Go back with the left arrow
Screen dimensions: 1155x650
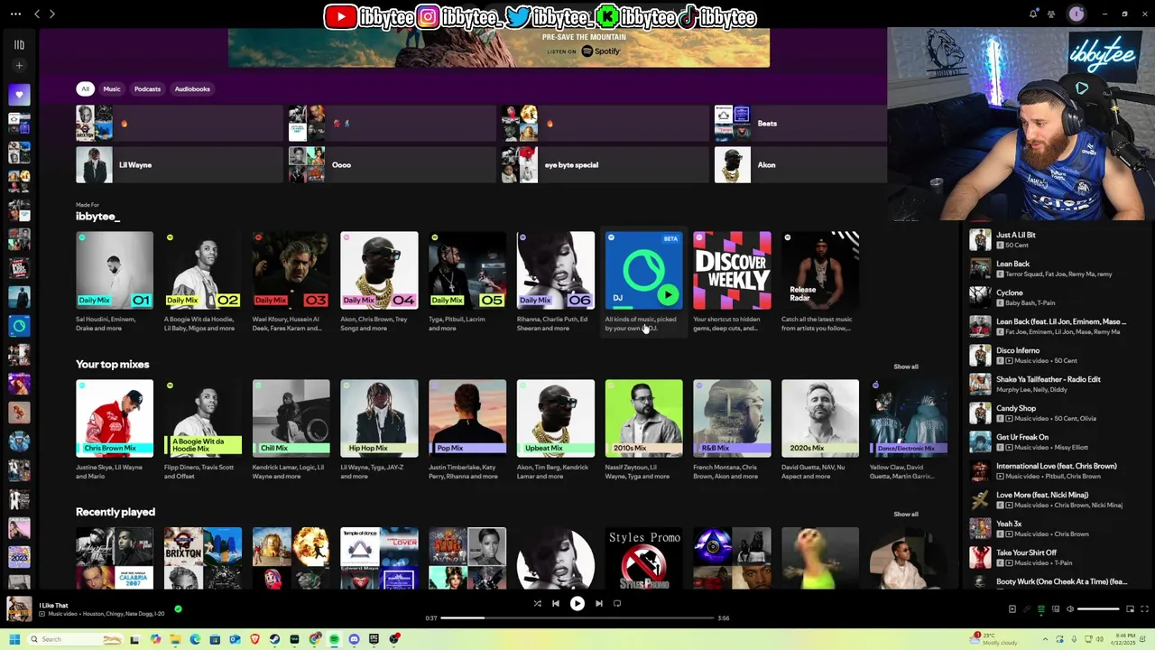pyautogui.click(x=37, y=14)
